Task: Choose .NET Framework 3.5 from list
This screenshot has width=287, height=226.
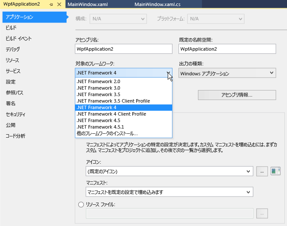Action: [124, 94]
